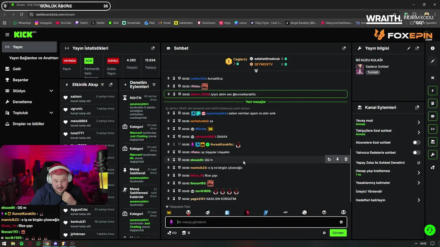Open Yasaklanmış kelimeler chevron
Viewport: 440px width, 247px height.
click(x=418, y=183)
